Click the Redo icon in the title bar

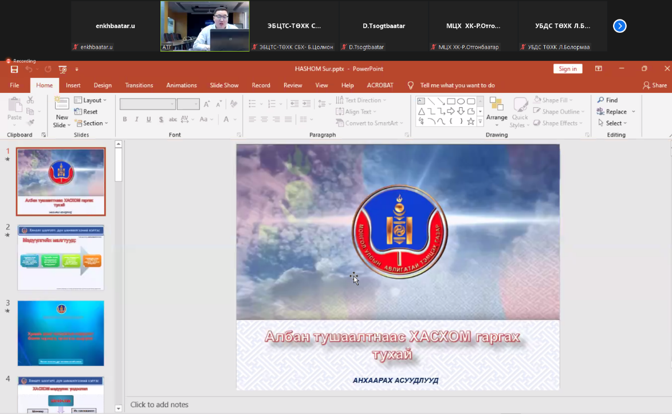[x=48, y=69]
